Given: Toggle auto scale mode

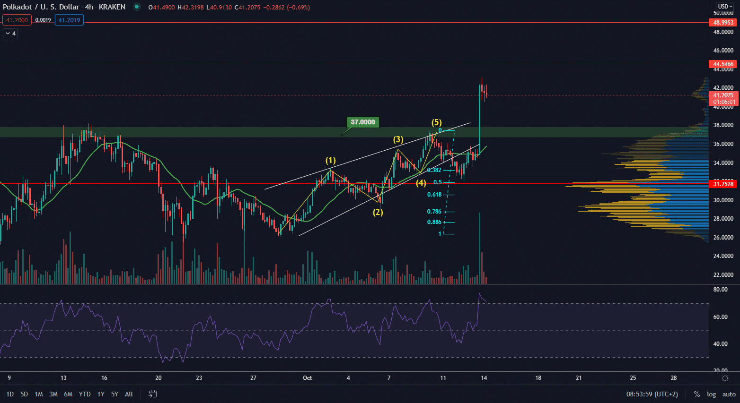Looking at the screenshot, I should 729,394.
